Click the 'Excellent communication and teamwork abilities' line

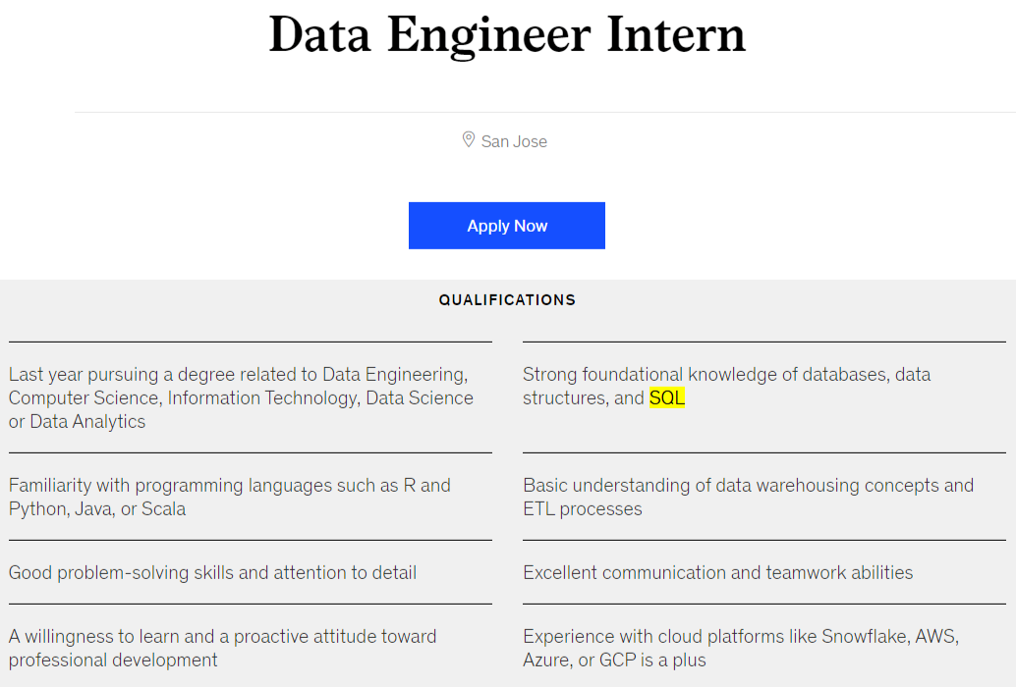click(717, 573)
